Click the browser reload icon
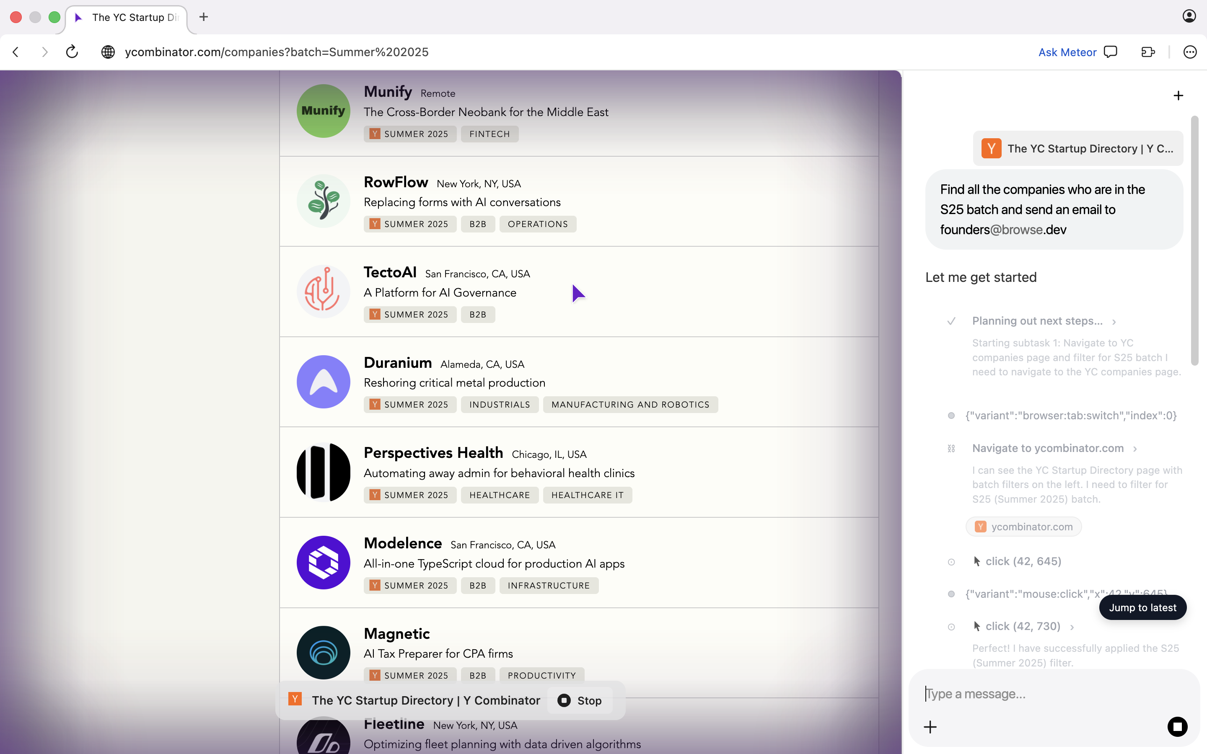The width and height of the screenshot is (1207, 754). [x=72, y=52]
